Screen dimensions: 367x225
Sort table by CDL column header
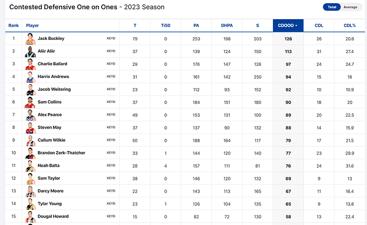pyautogui.click(x=319, y=25)
